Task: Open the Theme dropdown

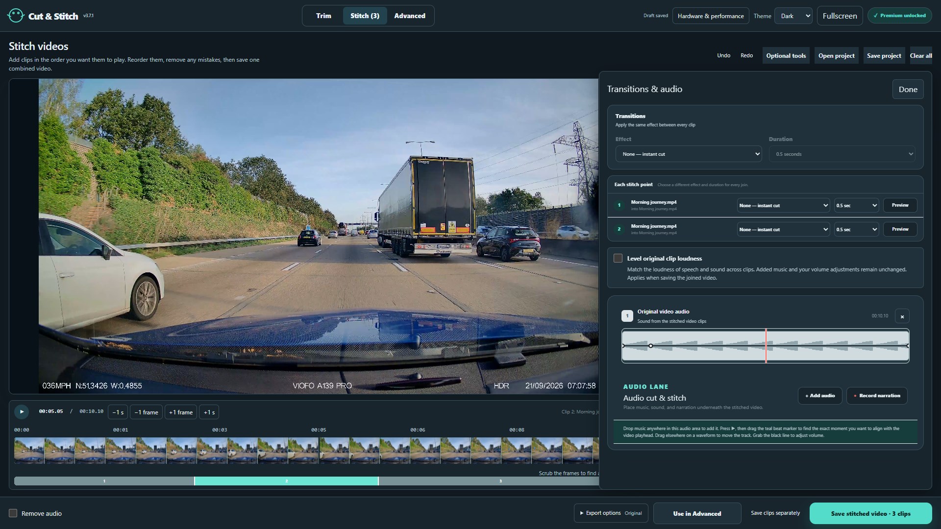Action: pyautogui.click(x=793, y=16)
